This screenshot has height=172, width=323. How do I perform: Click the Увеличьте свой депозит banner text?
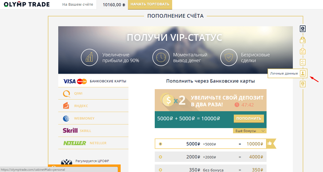227,101
